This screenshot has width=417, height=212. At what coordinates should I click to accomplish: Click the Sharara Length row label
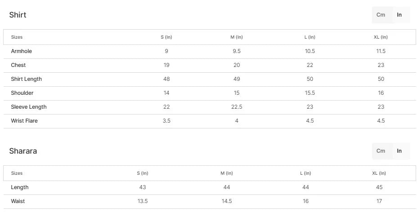(x=19, y=187)
